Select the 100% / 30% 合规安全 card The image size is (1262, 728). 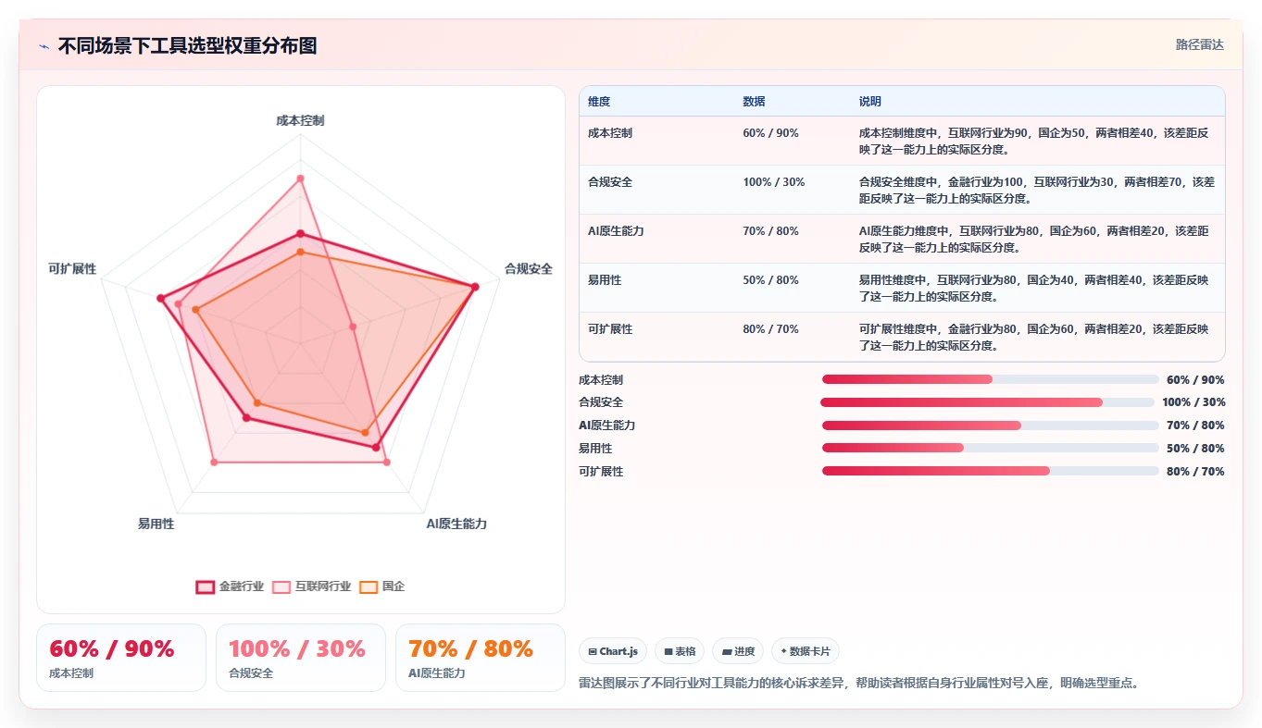tap(301, 658)
